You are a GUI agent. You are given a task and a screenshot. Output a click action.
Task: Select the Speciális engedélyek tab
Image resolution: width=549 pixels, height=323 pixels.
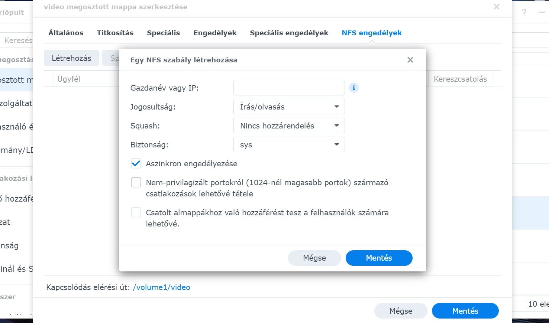coord(289,33)
